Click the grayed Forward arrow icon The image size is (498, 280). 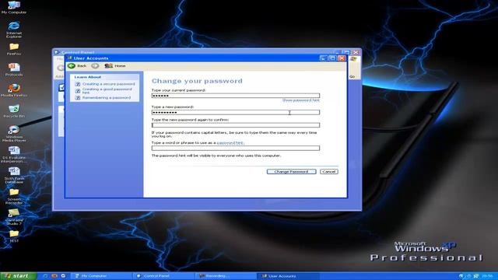pos(95,65)
